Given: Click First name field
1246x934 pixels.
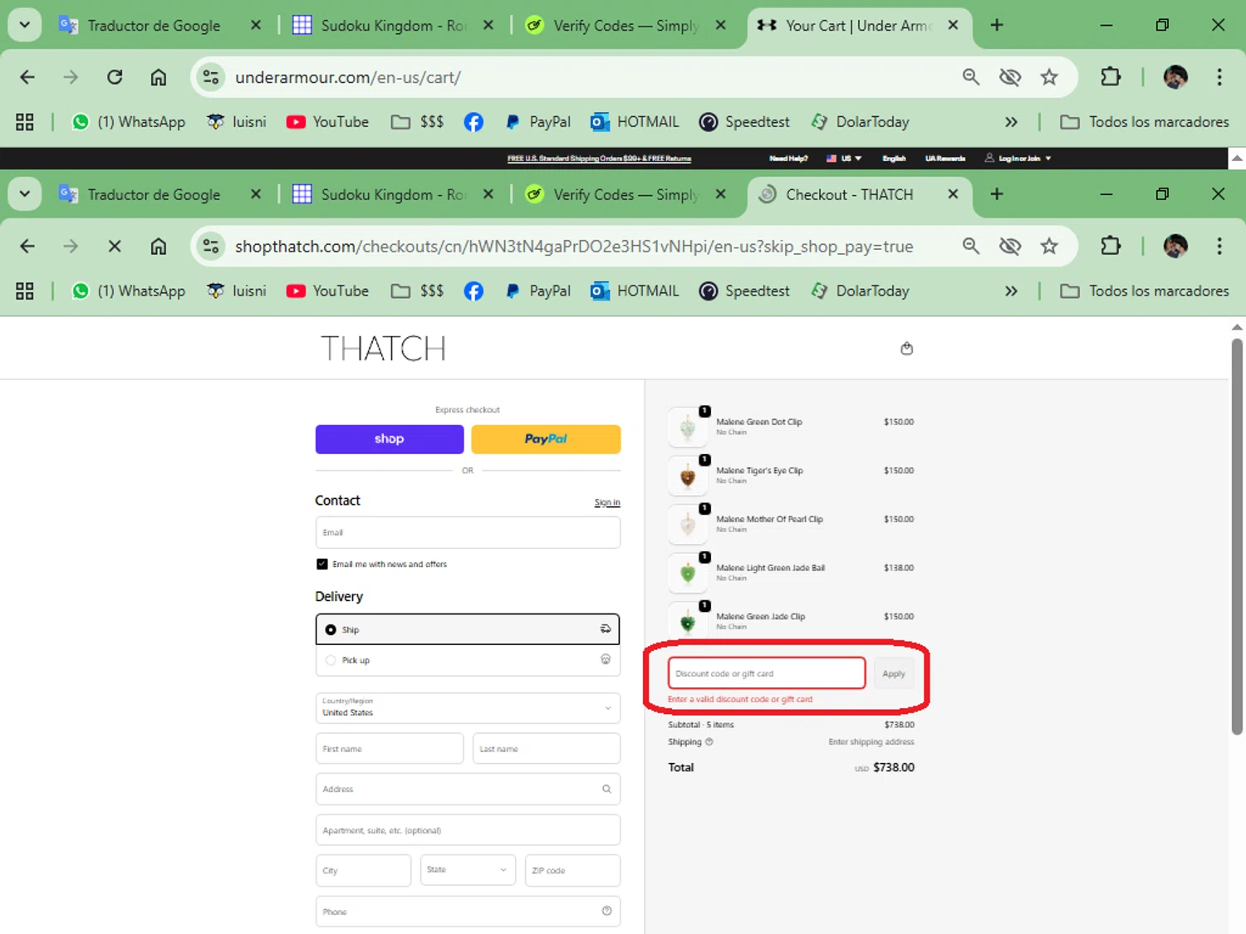Looking at the screenshot, I should [390, 749].
